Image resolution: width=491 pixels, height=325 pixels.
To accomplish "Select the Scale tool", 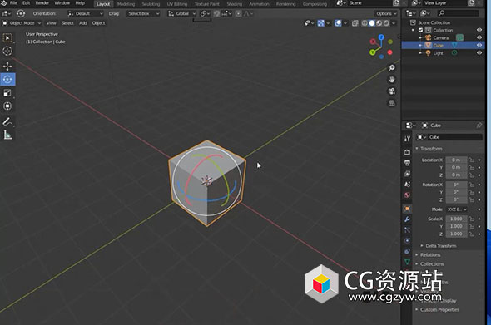I will 7,93.
